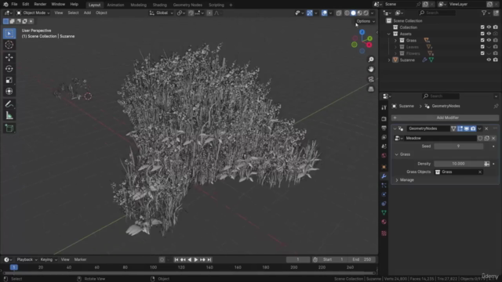Open the Object Mode dropdown
The width and height of the screenshot is (502, 282).
[33, 13]
